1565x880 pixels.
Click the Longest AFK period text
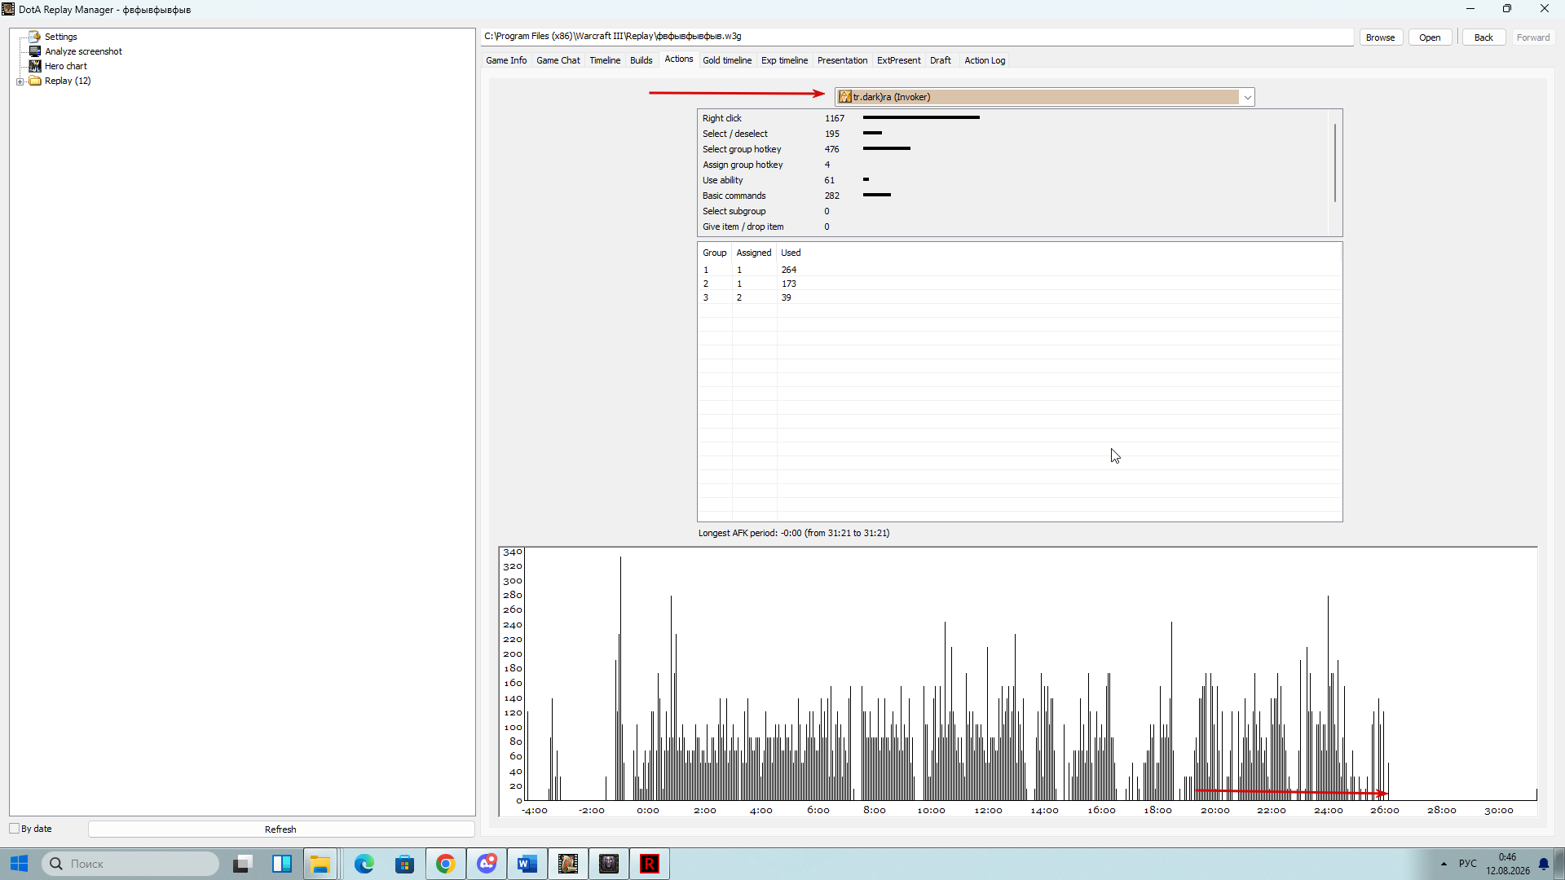794,533
